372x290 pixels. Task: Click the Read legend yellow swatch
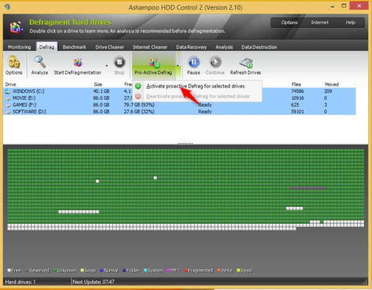point(239,271)
